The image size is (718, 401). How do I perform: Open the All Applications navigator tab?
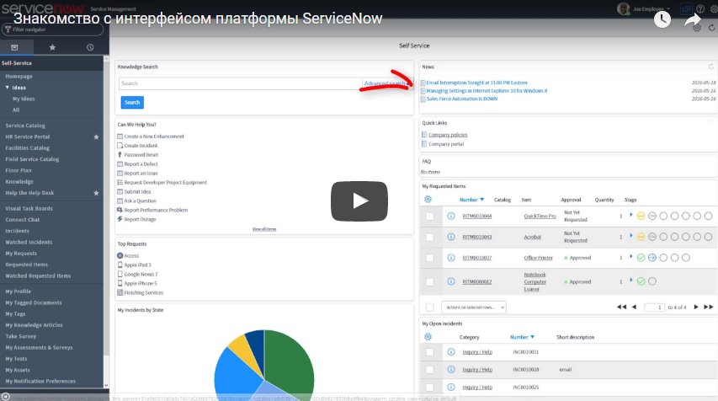(14, 47)
